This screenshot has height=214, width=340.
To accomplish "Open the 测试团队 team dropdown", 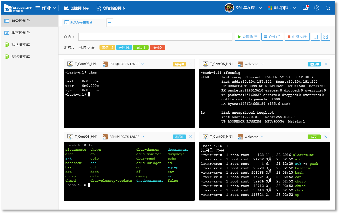I will (282, 8).
